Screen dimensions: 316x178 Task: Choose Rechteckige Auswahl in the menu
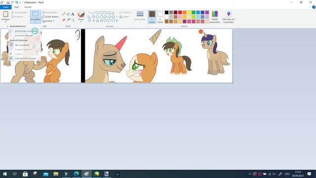pyautogui.click(x=24, y=31)
